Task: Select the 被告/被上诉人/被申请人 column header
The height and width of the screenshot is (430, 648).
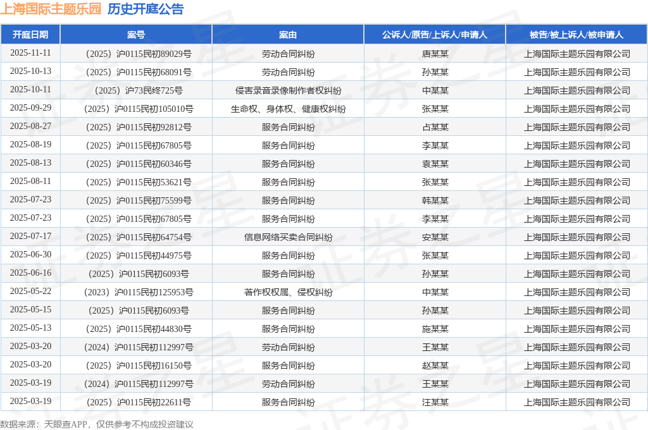Action: (x=576, y=35)
